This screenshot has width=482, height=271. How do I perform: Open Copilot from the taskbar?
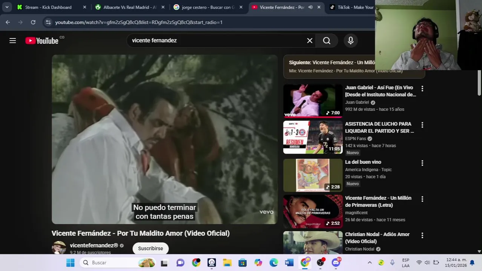[258, 263]
